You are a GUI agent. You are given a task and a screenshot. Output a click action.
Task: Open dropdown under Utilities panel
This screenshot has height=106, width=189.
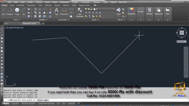click(x=150, y=20)
